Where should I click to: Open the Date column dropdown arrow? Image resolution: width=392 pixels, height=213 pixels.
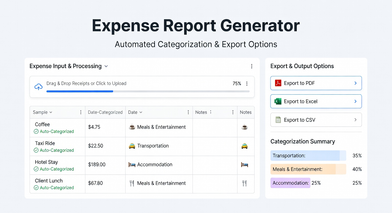pos(141,112)
